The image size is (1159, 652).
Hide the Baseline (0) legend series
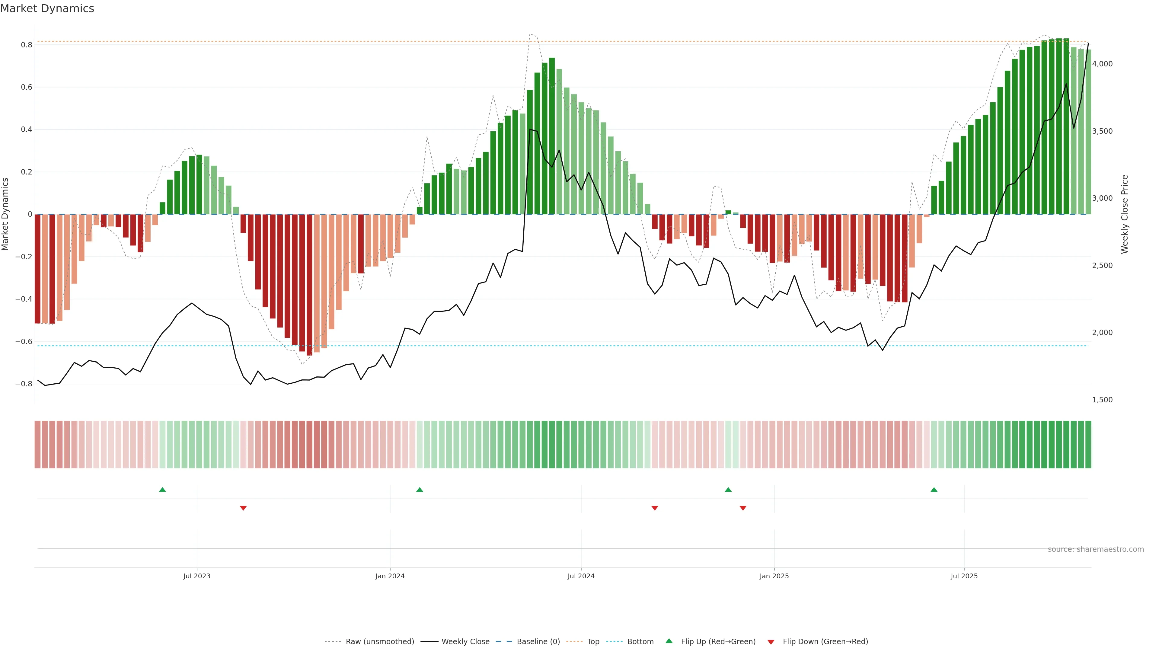[538, 642]
